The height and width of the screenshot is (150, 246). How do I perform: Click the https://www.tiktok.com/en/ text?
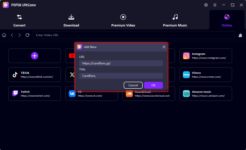[37, 77]
